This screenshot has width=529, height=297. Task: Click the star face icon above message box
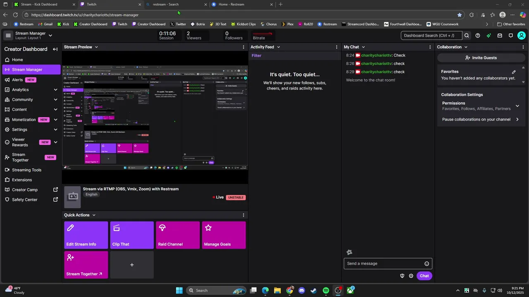[349, 252]
